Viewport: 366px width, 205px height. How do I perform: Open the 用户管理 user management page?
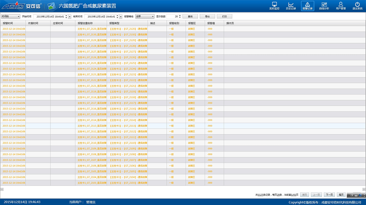point(341,6)
